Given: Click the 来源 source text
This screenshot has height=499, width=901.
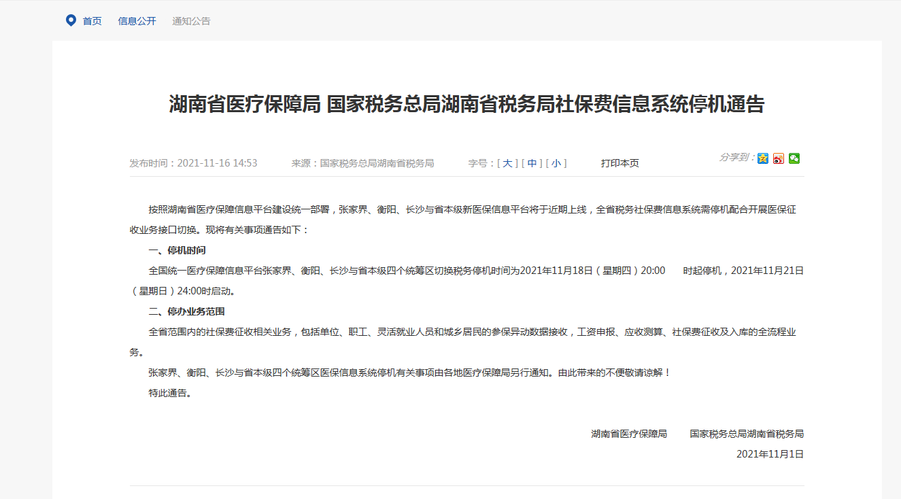Looking at the screenshot, I should pyautogui.click(x=362, y=163).
